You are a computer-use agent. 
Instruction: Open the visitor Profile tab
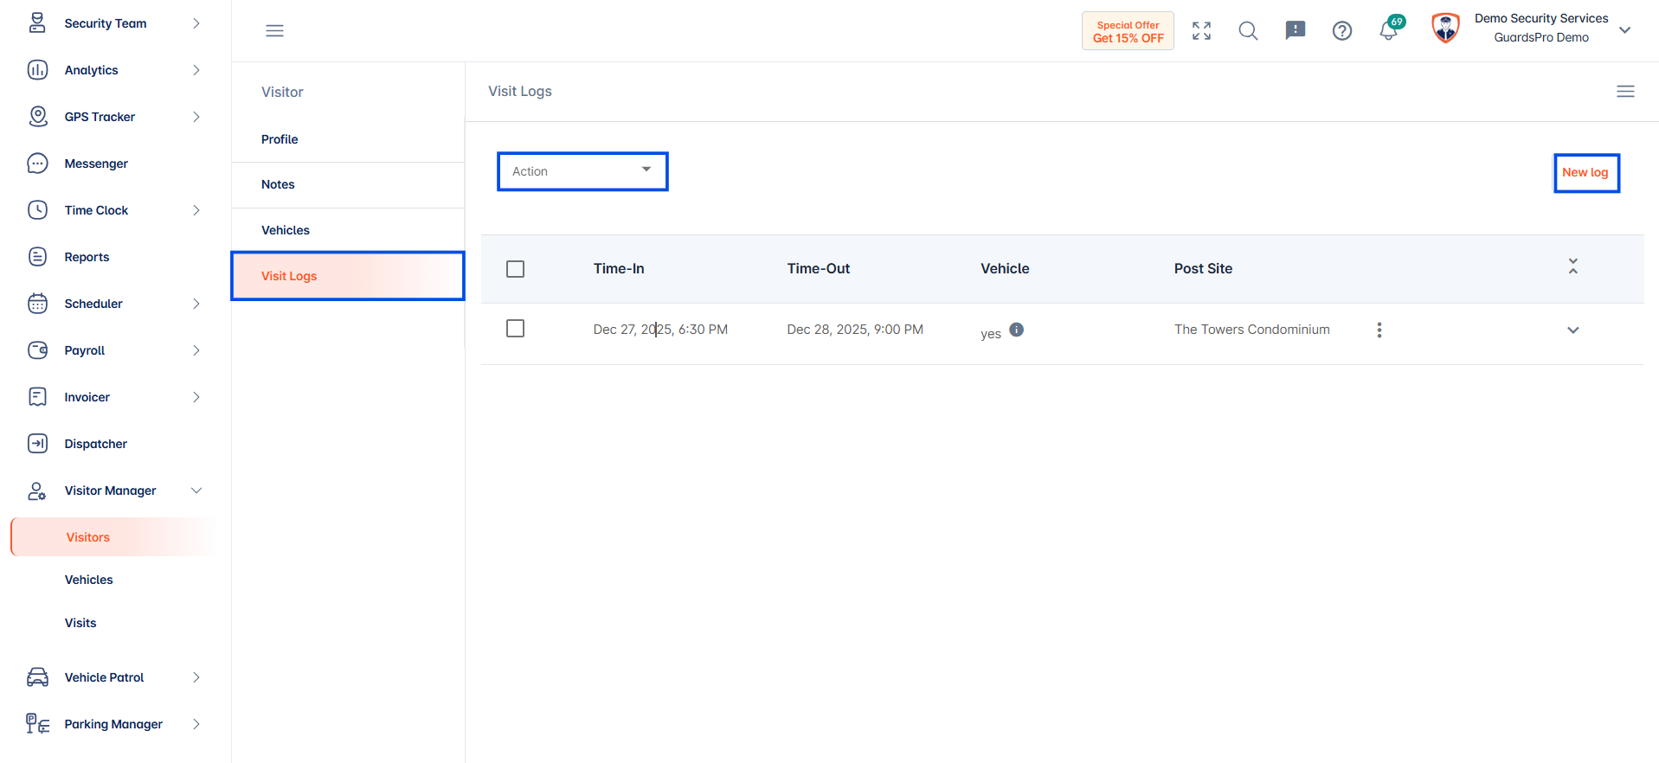pos(348,139)
